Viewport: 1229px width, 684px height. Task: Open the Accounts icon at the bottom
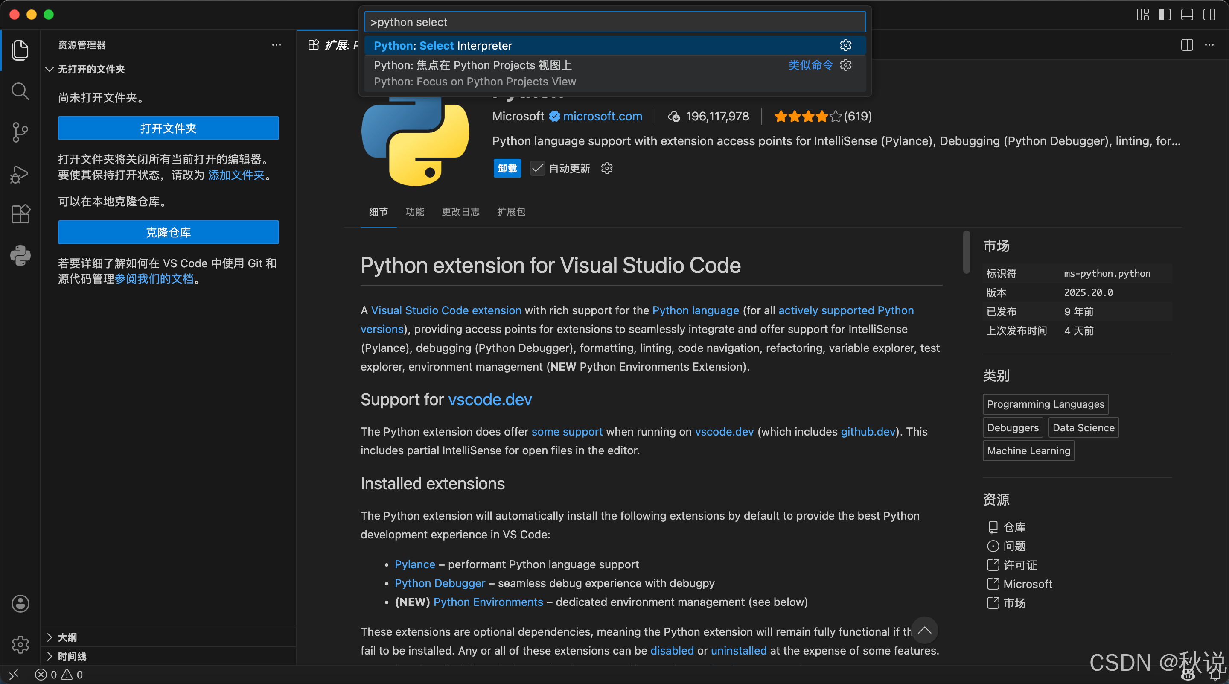(20, 603)
